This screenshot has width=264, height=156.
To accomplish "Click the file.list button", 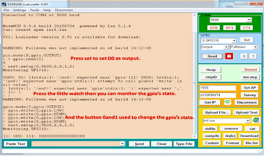I will tap(252, 143).
